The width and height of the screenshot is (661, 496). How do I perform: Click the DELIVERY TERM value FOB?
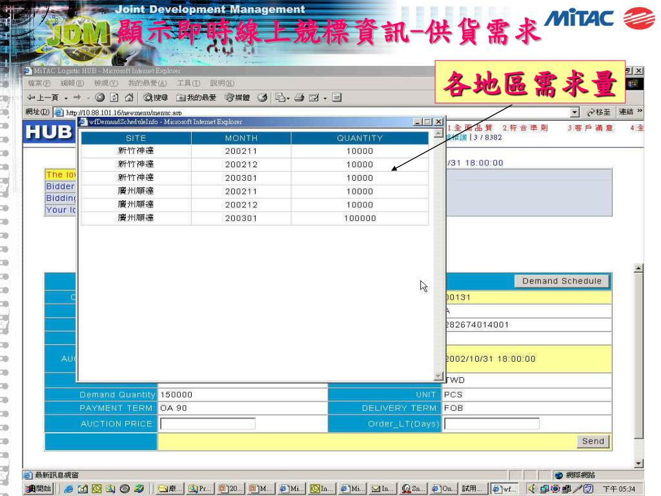(x=453, y=408)
